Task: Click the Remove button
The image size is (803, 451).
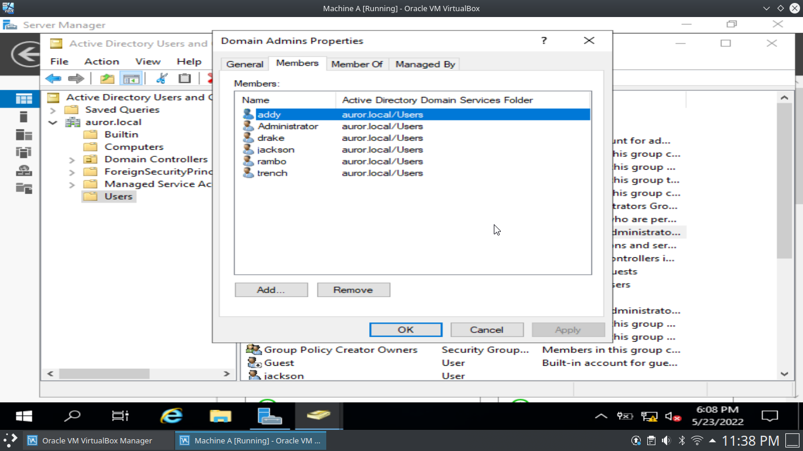Action: point(353,290)
